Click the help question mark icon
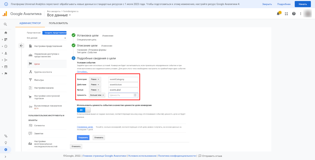315x160 pixels. tap(294, 14)
